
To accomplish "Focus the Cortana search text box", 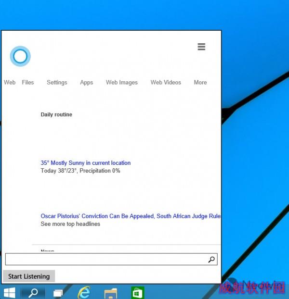I will tap(111, 259).
